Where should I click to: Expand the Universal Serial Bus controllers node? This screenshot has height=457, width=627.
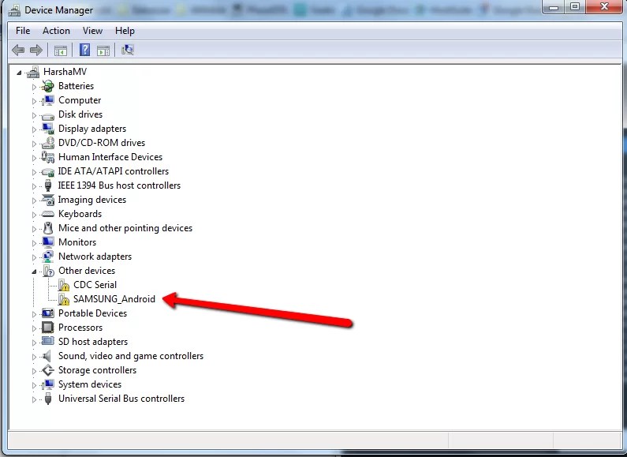tap(34, 399)
